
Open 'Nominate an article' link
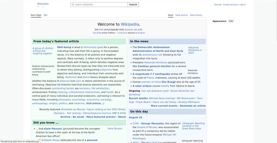tap(193, 106)
